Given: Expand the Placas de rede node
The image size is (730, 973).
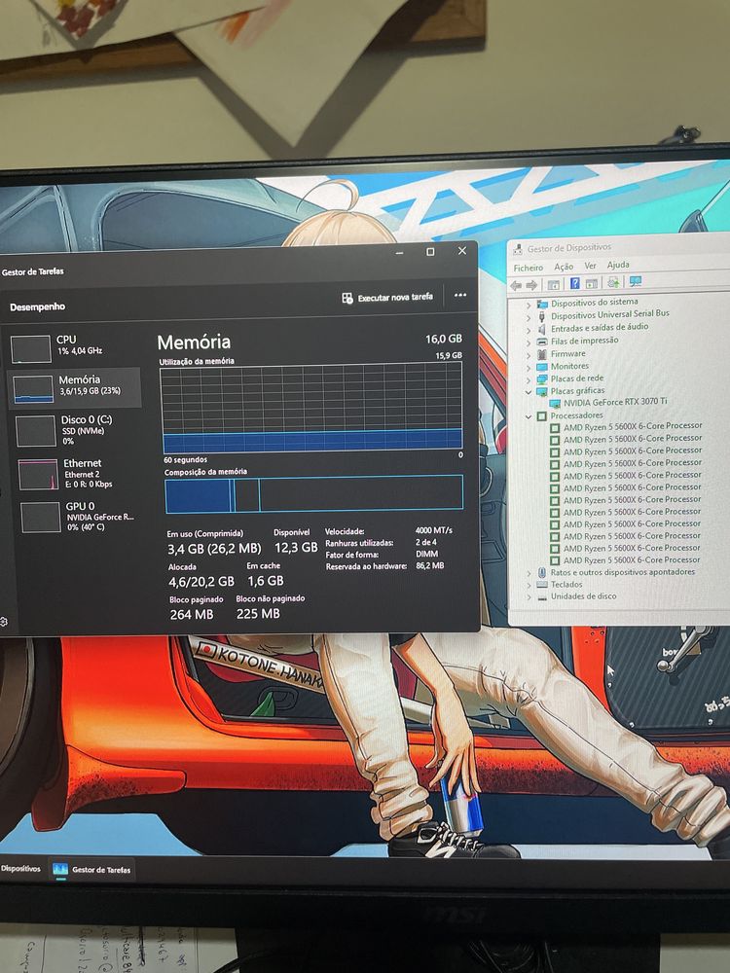Looking at the screenshot, I should pyautogui.click(x=529, y=379).
